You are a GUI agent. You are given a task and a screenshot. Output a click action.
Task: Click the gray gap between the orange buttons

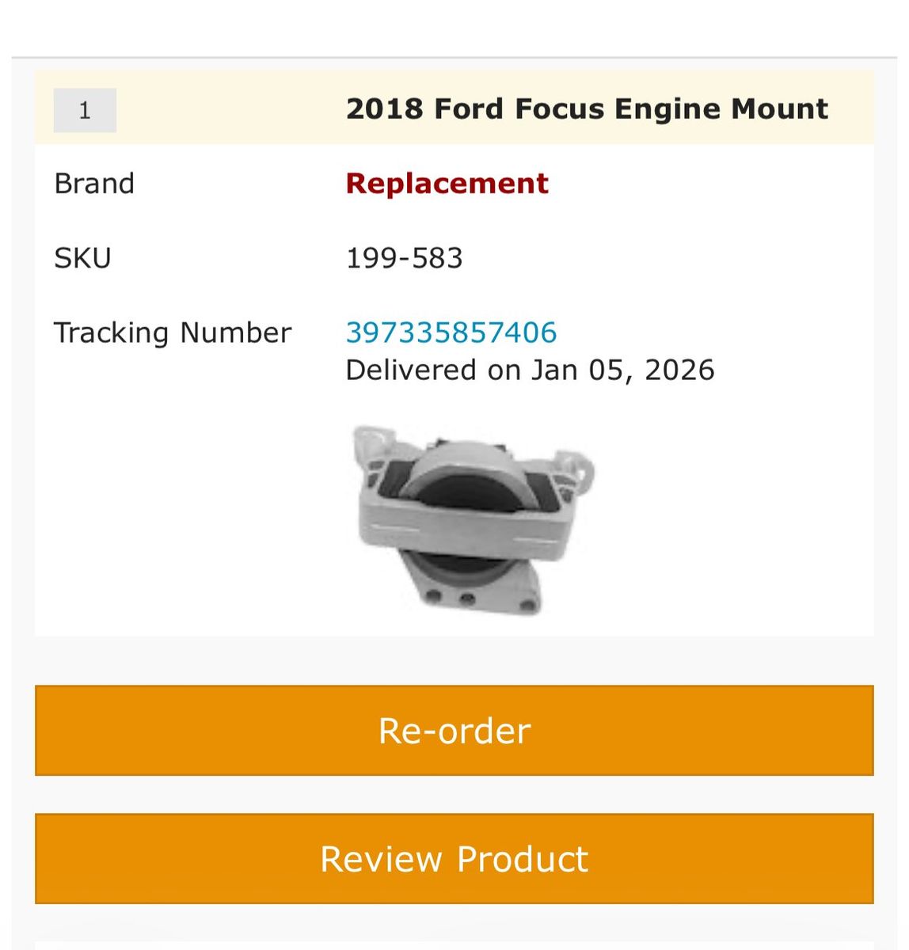pyautogui.click(x=454, y=794)
